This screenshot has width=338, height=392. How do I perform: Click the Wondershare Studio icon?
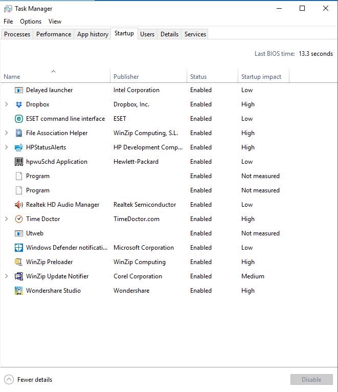click(x=19, y=291)
